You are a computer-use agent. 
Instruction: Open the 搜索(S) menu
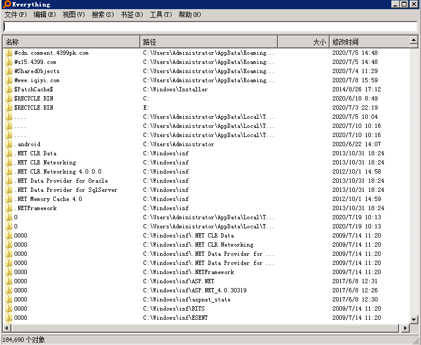tap(103, 15)
